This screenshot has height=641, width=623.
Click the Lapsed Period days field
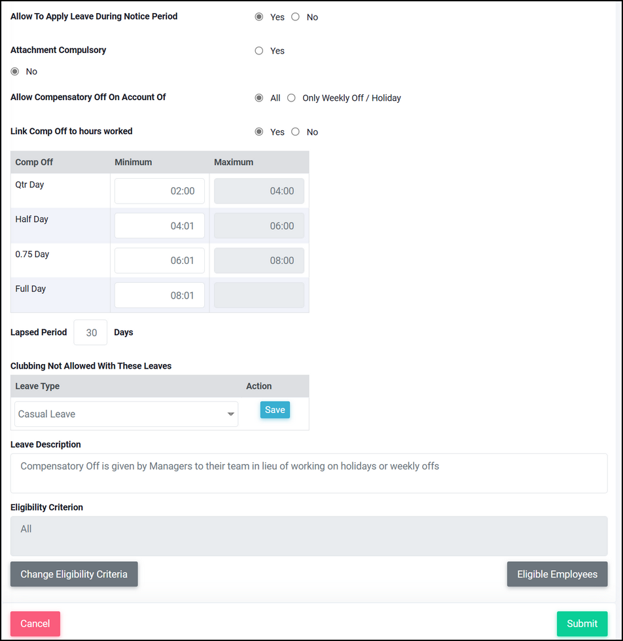pos(90,333)
